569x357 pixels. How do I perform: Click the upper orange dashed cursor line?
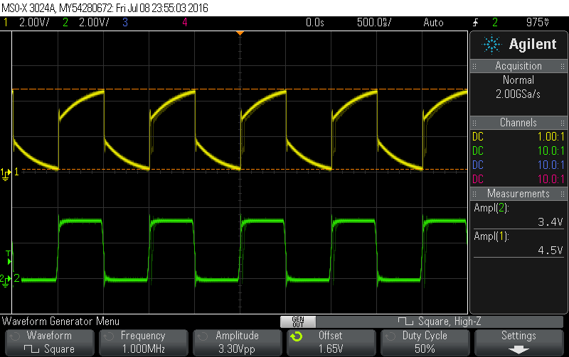pyautogui.click(x=240, y=89)
